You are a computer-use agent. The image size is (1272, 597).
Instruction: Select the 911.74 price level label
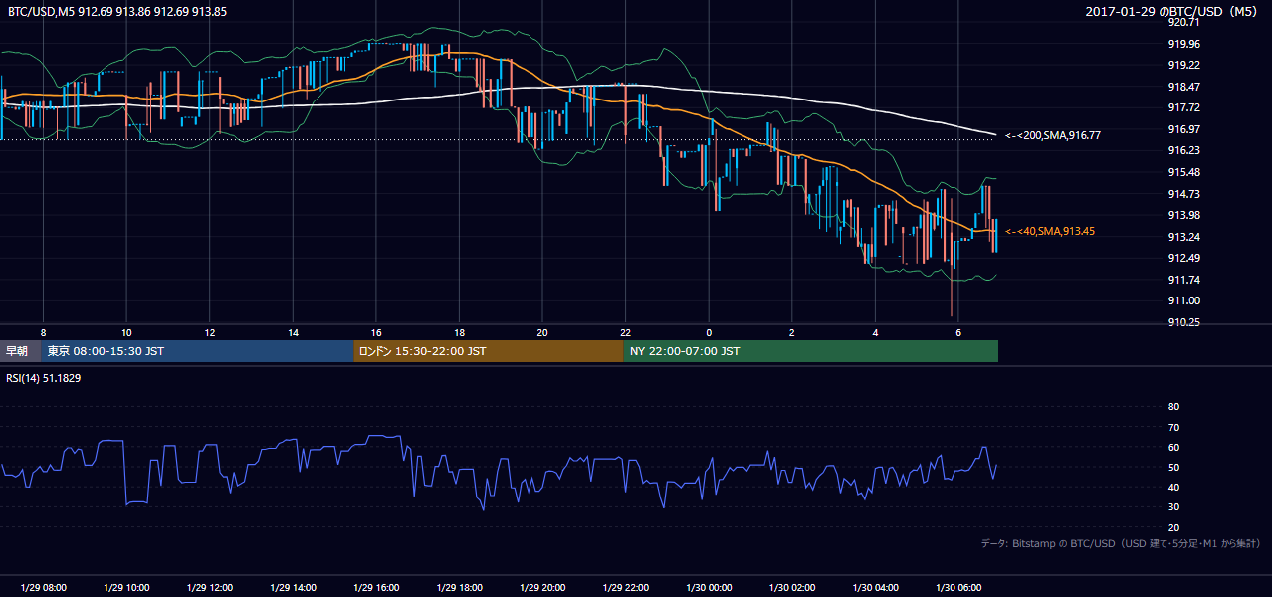pos(1183,280)
